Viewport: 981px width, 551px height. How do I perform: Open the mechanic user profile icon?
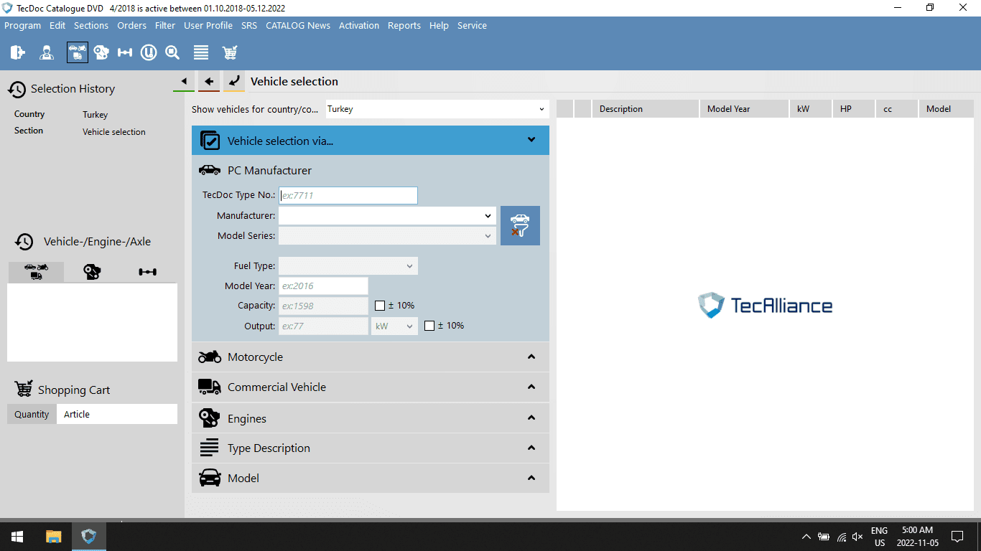(47, 52)
